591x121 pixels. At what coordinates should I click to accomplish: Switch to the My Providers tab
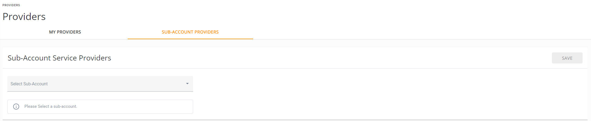tap(65, 32)
